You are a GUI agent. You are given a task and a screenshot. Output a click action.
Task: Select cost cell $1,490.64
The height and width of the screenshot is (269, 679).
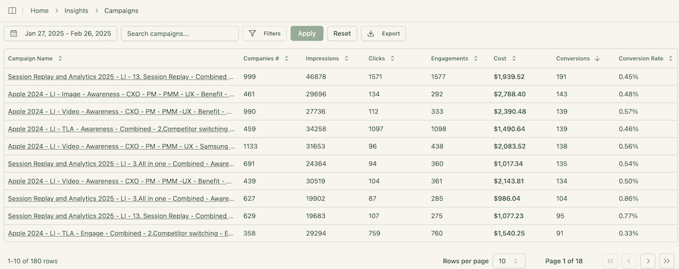click(509, 129)
